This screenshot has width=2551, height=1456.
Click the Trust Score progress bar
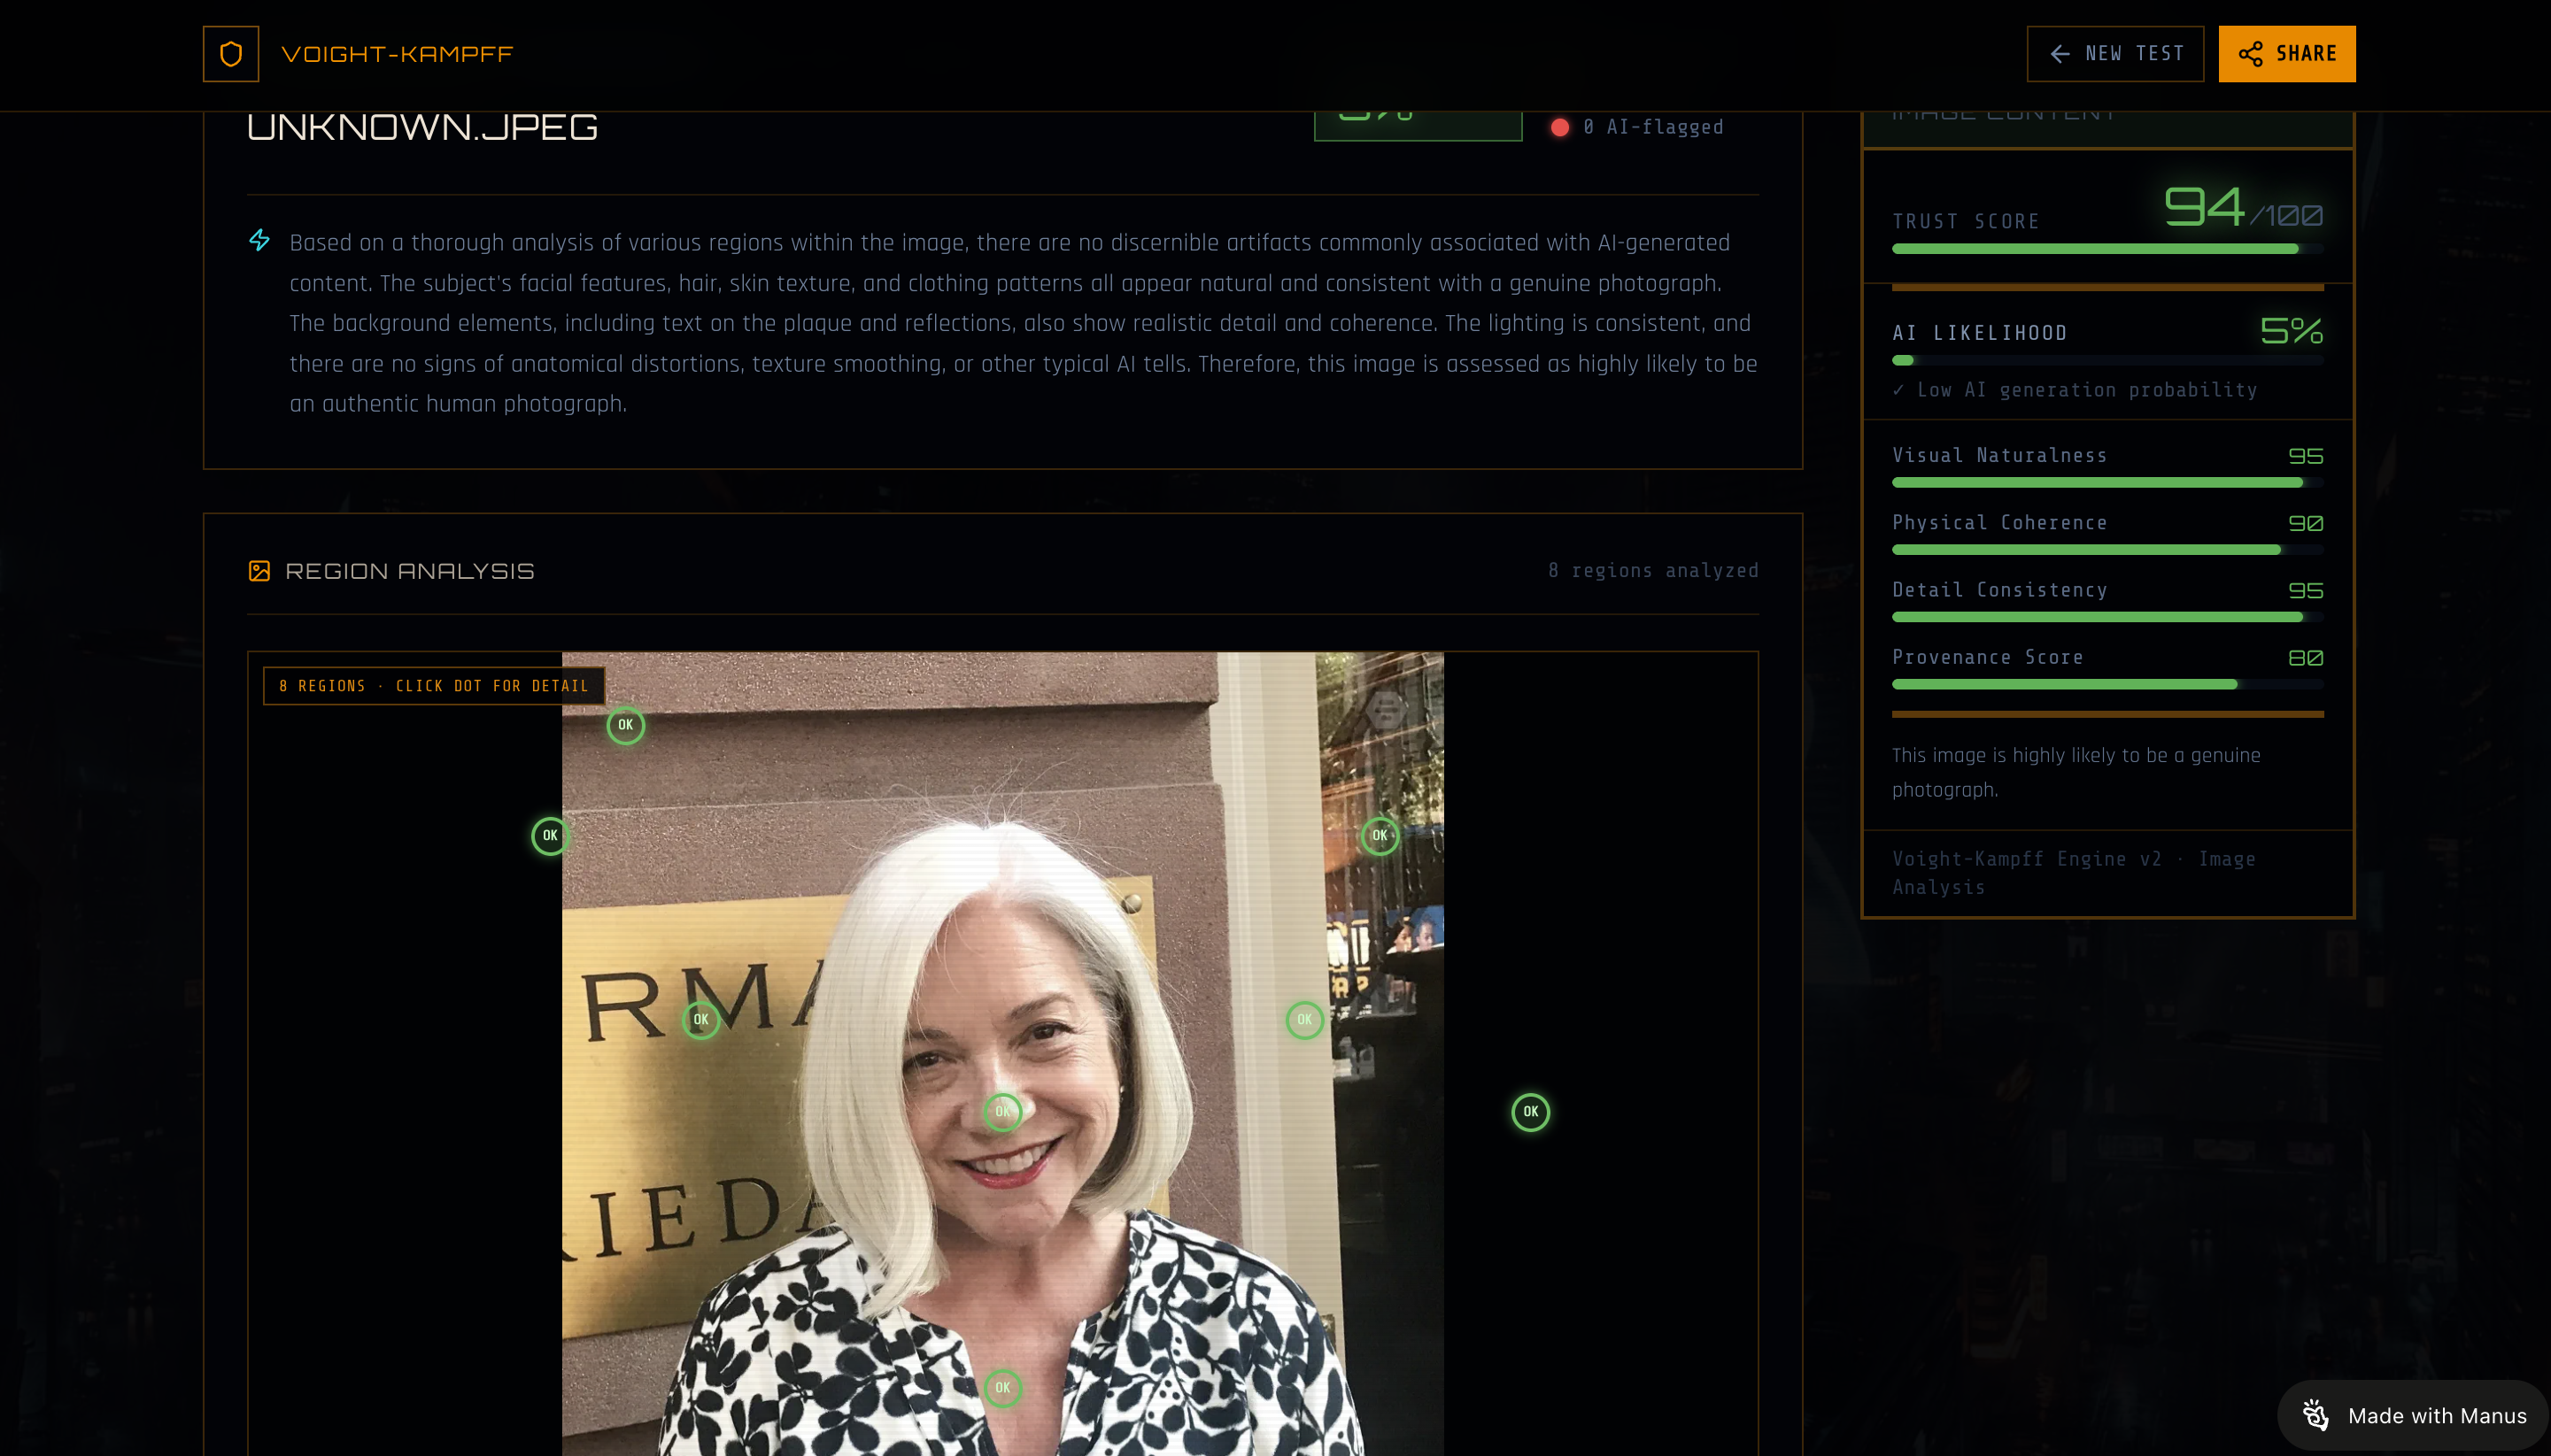2107,249
